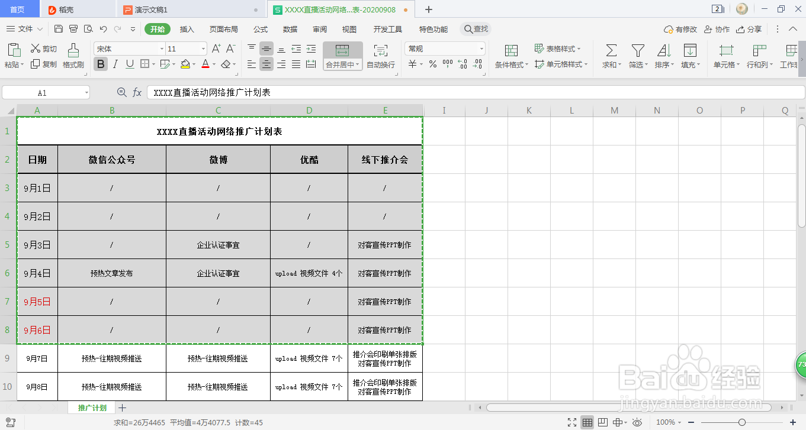Open the number format dropdown (常规)
806x430 pixels.
coord(481,49)
